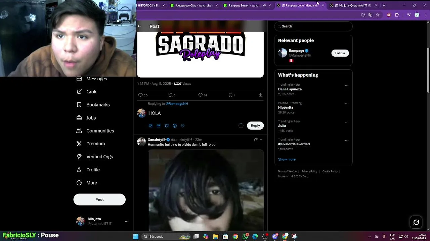430x241 pixels.
Task: Click the repost icon with 3
Action: [172, 95]
